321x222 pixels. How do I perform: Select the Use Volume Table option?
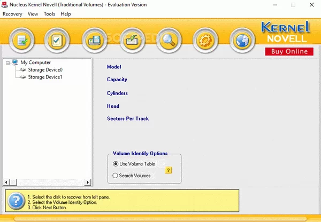116,164
